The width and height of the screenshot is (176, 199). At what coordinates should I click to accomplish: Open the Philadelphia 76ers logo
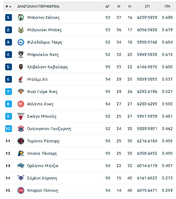coord(21,42)
